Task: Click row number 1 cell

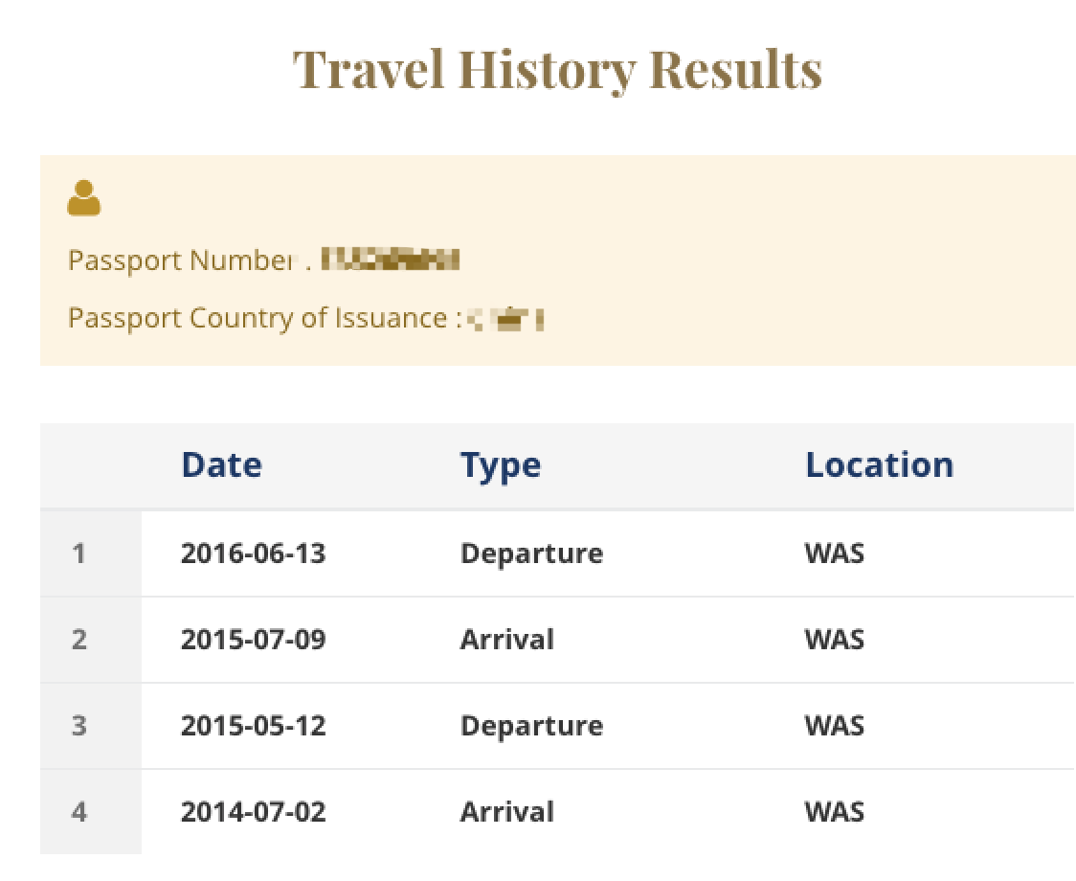Action: tap(79, 553)
